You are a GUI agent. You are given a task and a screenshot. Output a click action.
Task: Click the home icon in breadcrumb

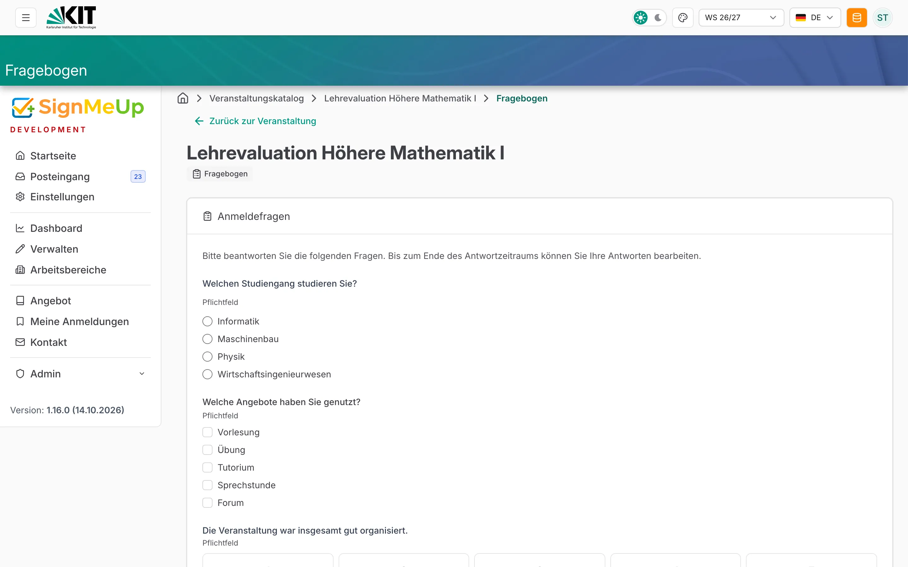click(x=183, y=98)
